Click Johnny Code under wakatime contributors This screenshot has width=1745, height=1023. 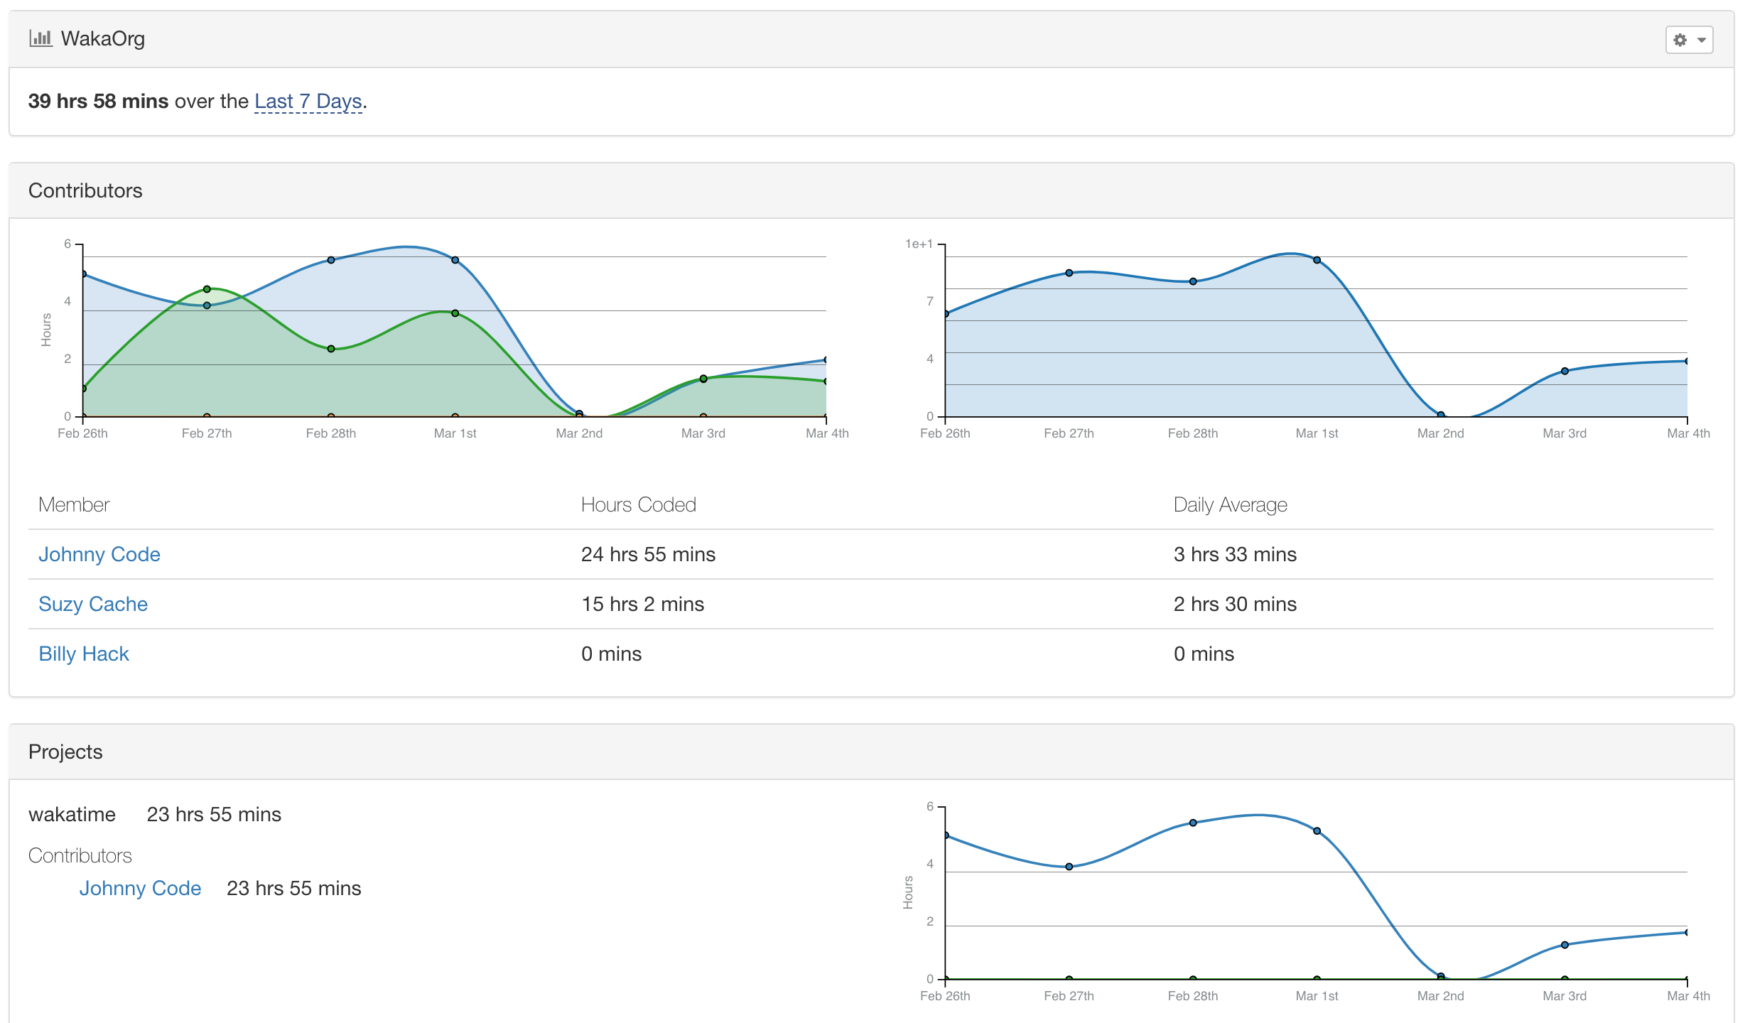(x=140, y=888)
